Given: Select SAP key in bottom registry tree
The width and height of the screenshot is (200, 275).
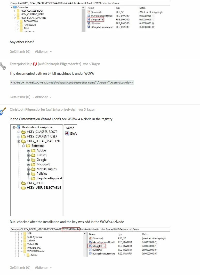Looking at the screenshot, I should coord(29,233).
